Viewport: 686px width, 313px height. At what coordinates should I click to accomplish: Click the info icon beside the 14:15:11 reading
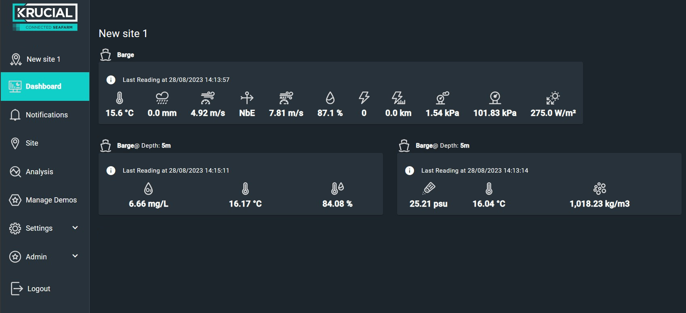click(111, 171)
